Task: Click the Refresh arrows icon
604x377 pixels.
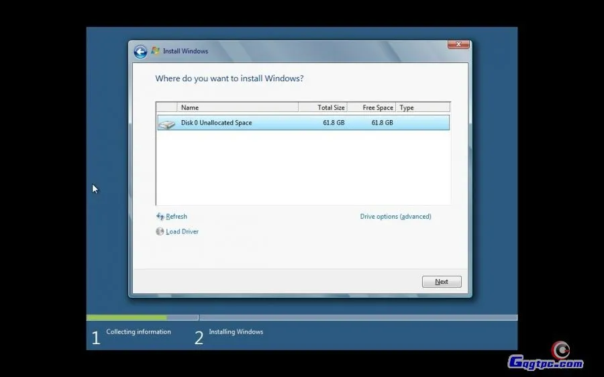Action: (160, 217)
